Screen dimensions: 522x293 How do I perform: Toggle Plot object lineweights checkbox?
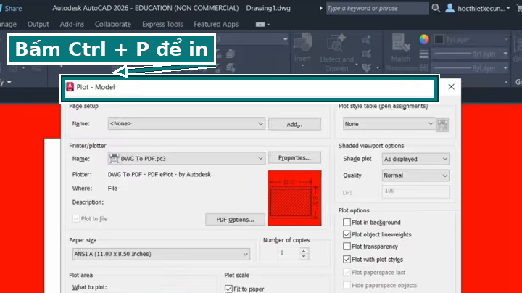click(x=347, y=234)
